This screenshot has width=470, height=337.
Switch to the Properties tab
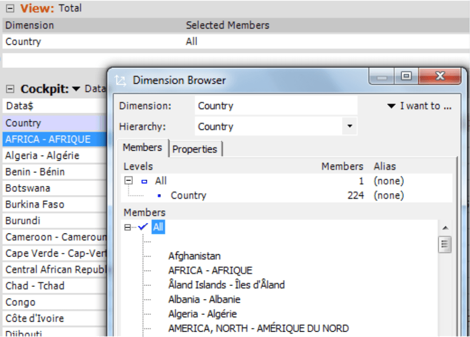click(x=195, y=149)
